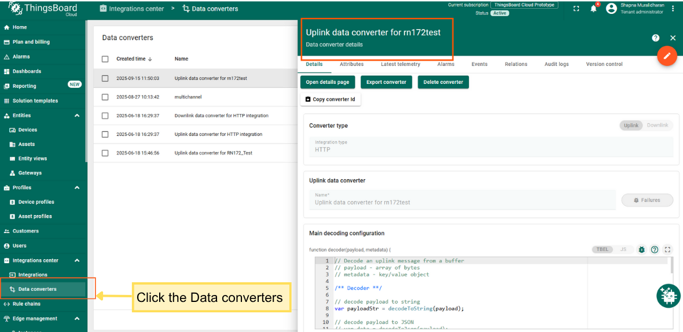Click the help question mark icon

(655, 38)
